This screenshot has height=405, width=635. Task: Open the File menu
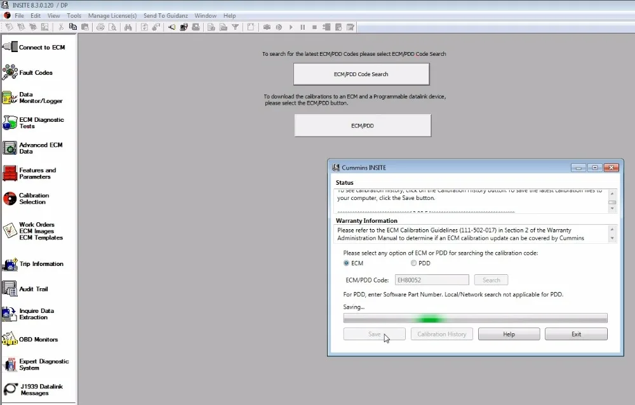point(19,16)
